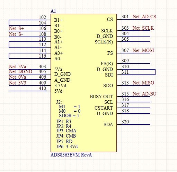Click pin number 405
The width and height of the screenshot is (177, 172).
pyautogui.click(x=42, y=71)
